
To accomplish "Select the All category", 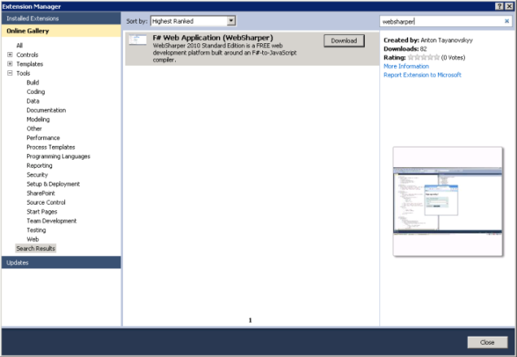I will [x=20, y=46].
